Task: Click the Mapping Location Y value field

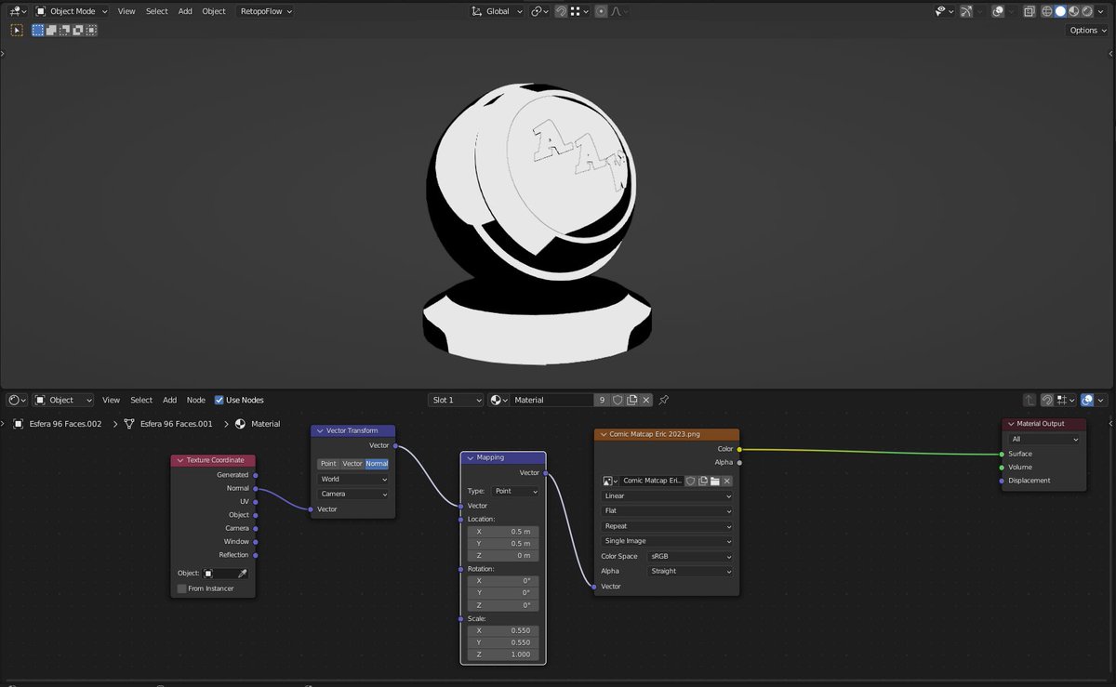Action: (503, 543)
